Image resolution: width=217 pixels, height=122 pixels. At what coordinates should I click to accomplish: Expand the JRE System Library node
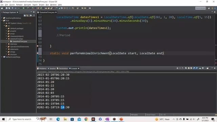pos(4,23)
